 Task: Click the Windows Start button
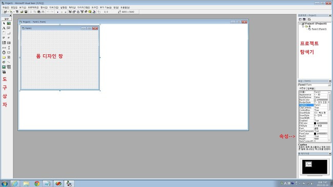point(4,183)
